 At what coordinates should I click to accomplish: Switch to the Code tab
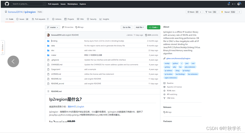click(9, 19)
